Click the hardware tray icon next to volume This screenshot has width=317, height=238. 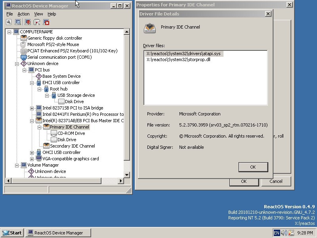click(291, 233)
